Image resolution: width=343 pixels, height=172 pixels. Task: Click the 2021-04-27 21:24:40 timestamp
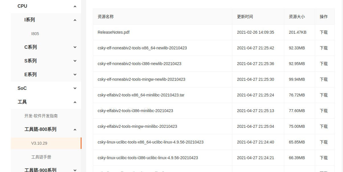[255, 142]
